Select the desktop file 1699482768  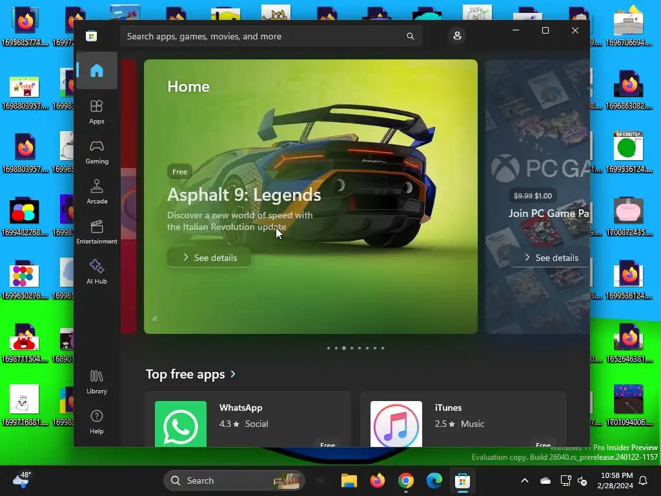(25, 216)
